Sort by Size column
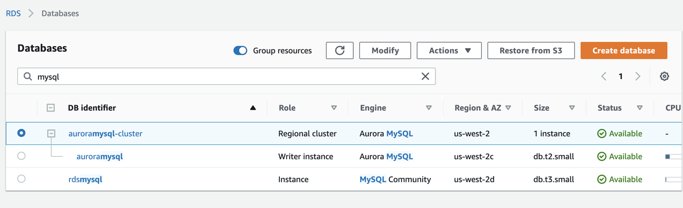 (x=572, y=108)
